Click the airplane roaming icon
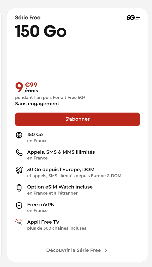The image size is (152, 267). pyautogui.click(x=19, y=170)
